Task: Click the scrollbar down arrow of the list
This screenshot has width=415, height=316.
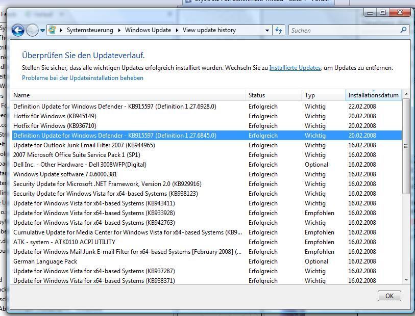Action: pyautogui.click(x=406, y=279)
